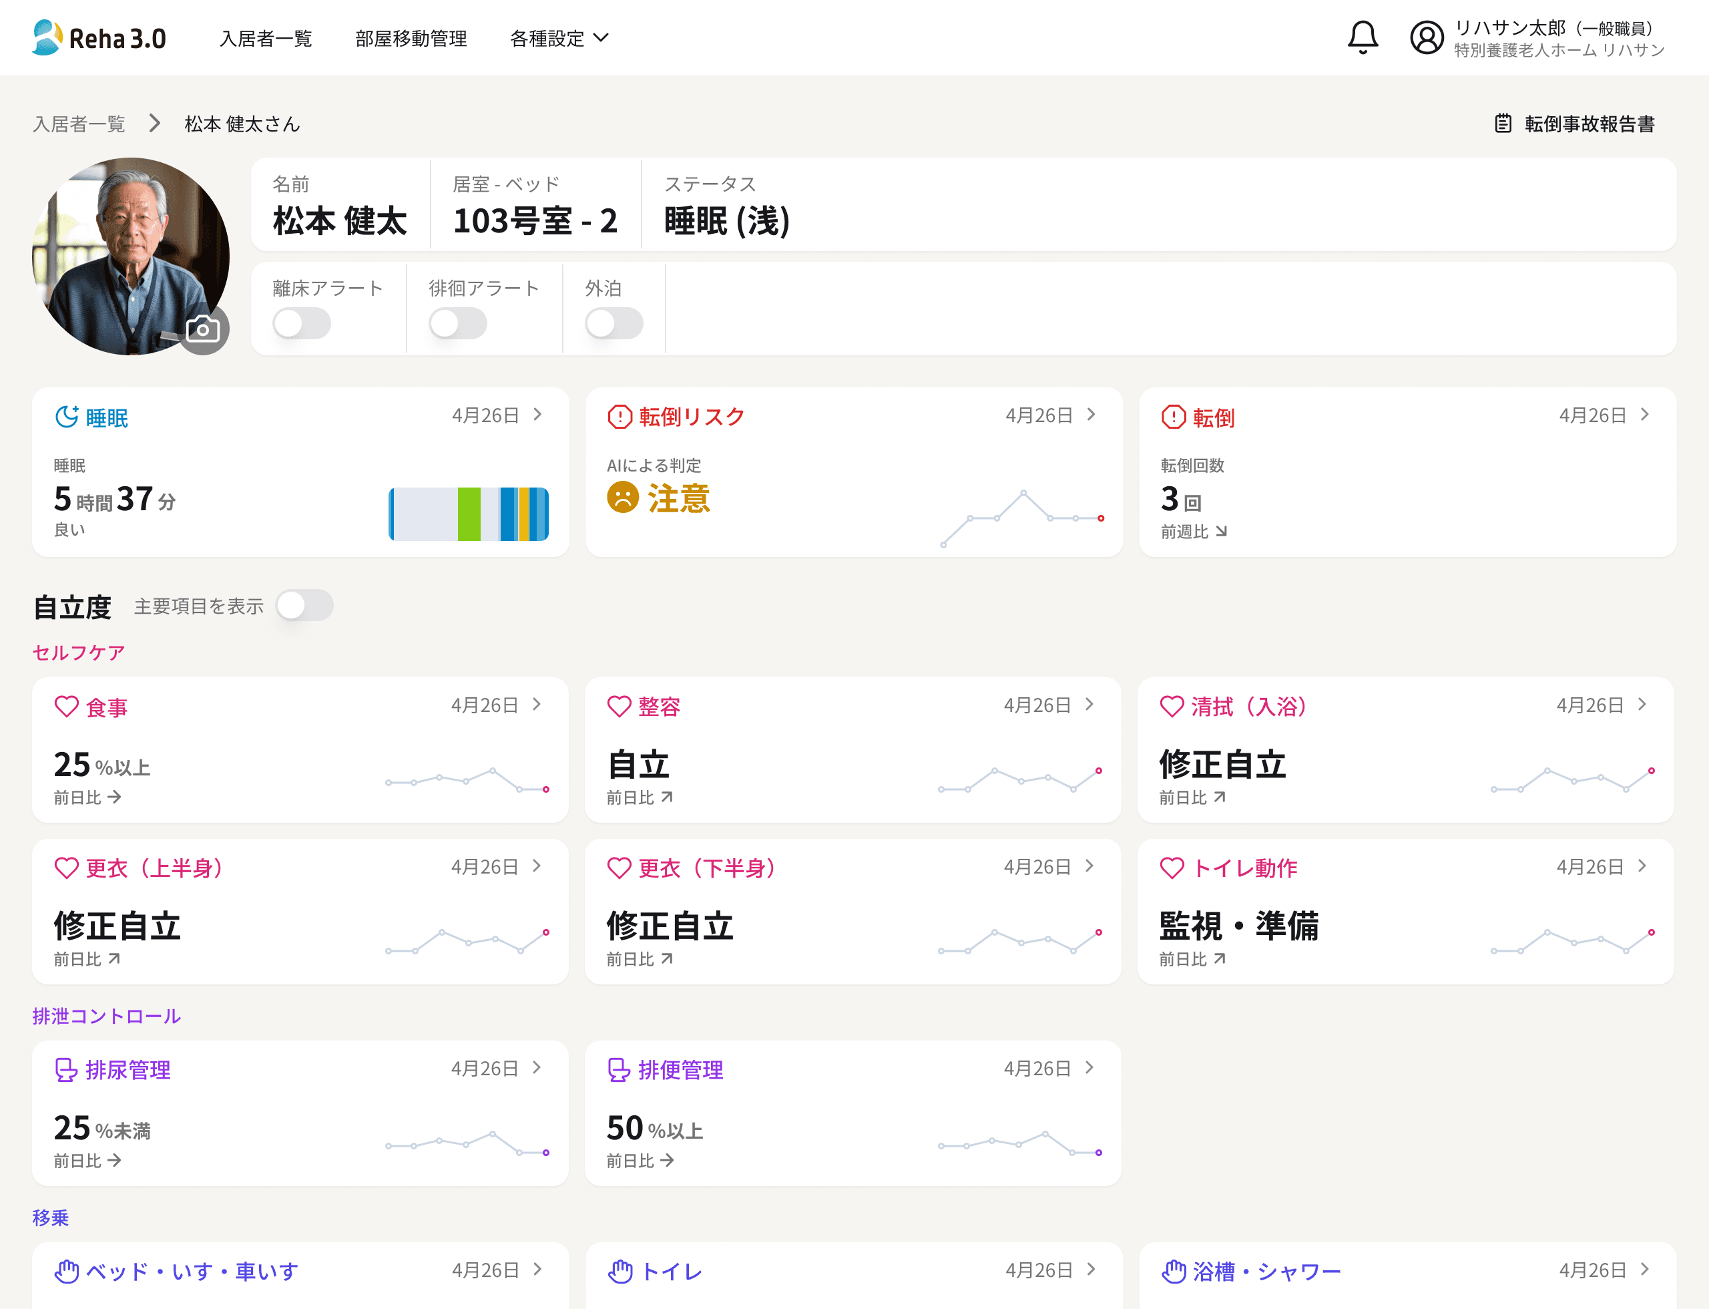
Task: Go to 入居者一覧 in top navigation
Action: coord(266,38)
